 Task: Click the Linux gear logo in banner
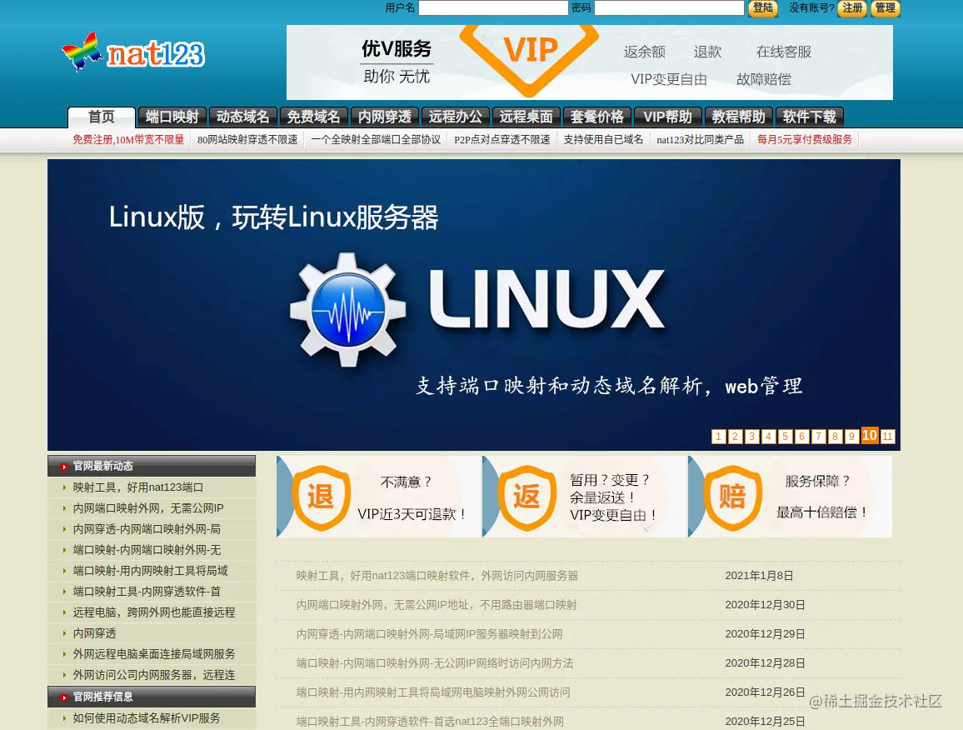[x=347, y=310]
